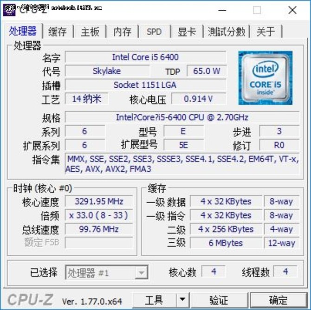Click the 验证 button
311x310 pixels.
tap(219, 299)
